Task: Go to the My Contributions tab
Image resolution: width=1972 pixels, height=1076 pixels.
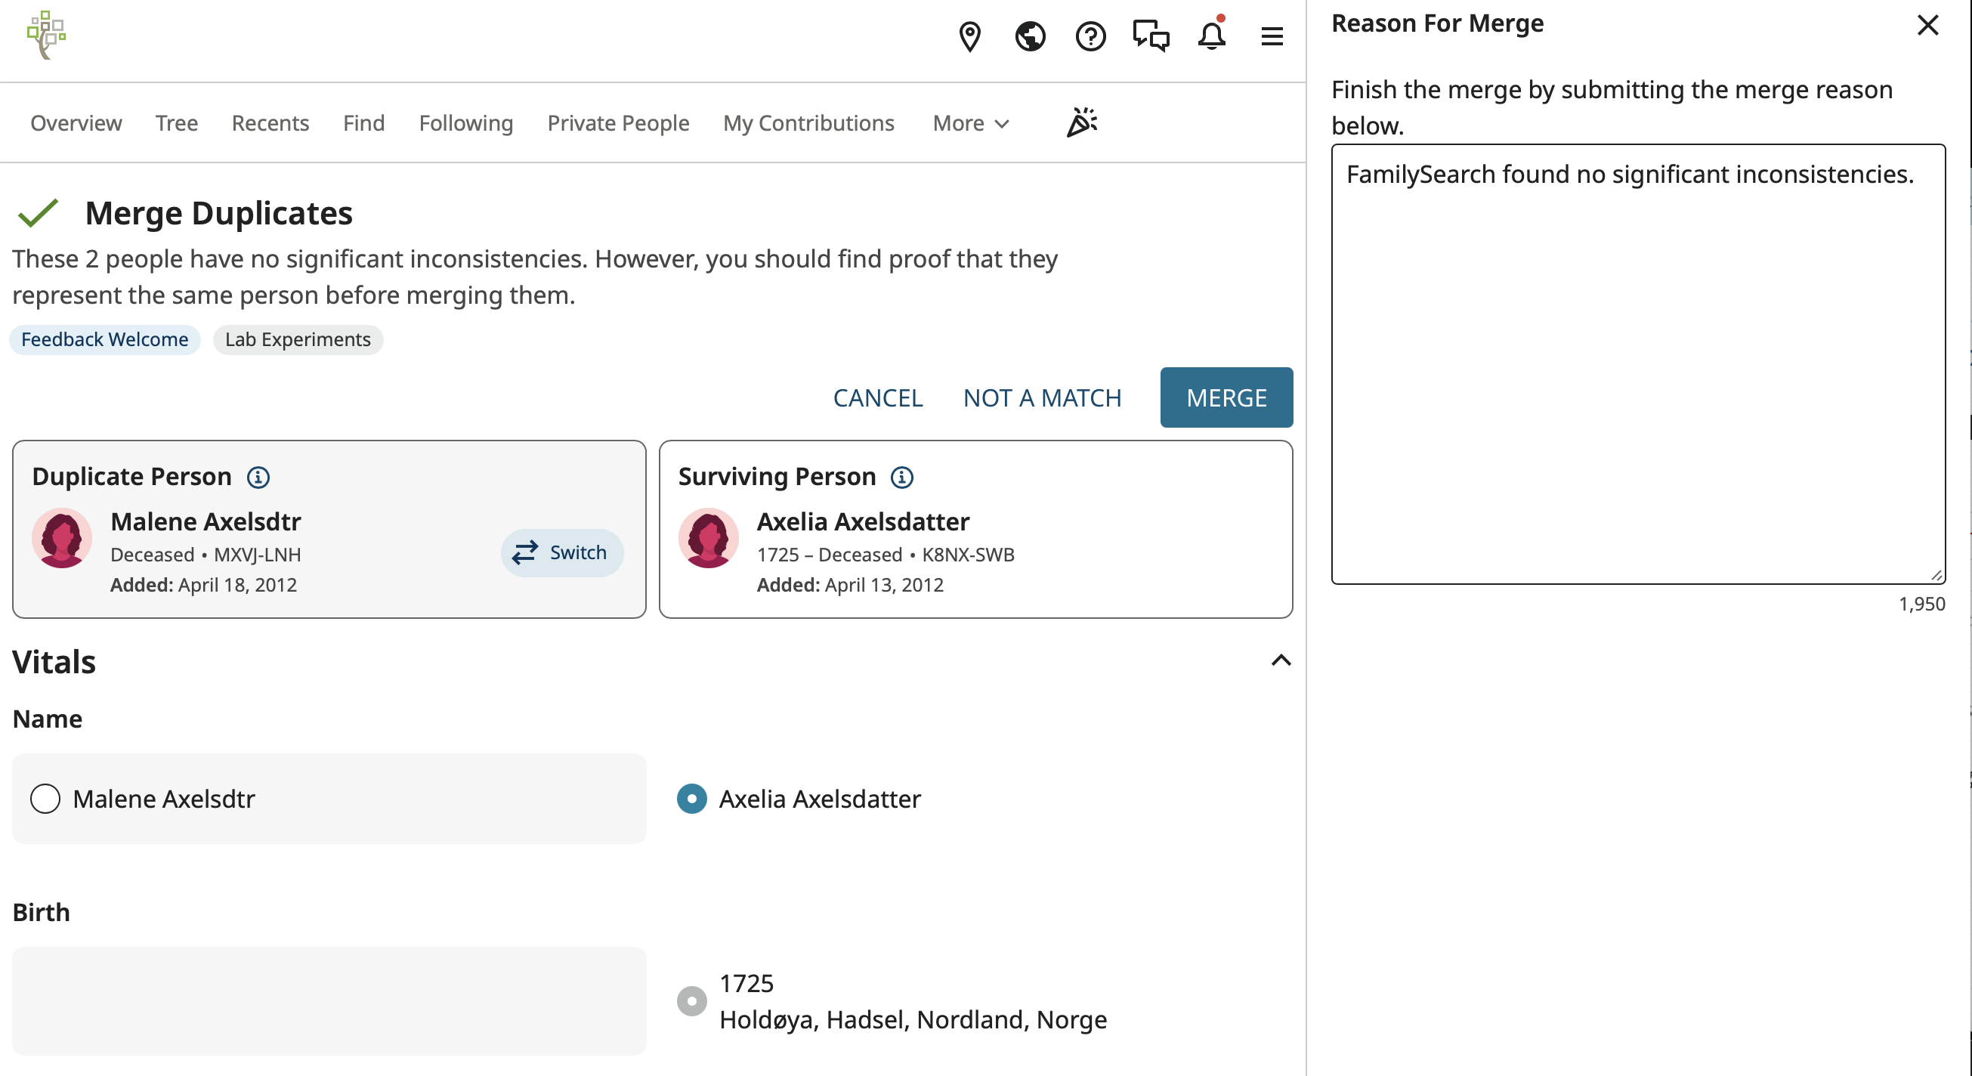Action: (x=808, y=123)
